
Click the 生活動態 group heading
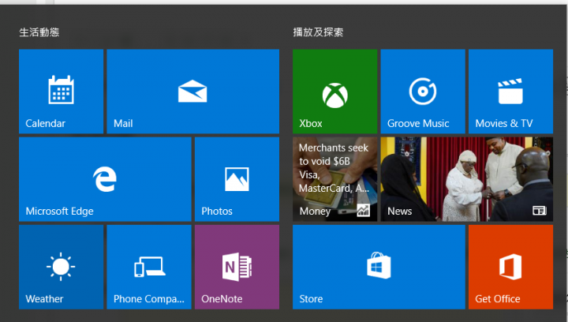39,32
